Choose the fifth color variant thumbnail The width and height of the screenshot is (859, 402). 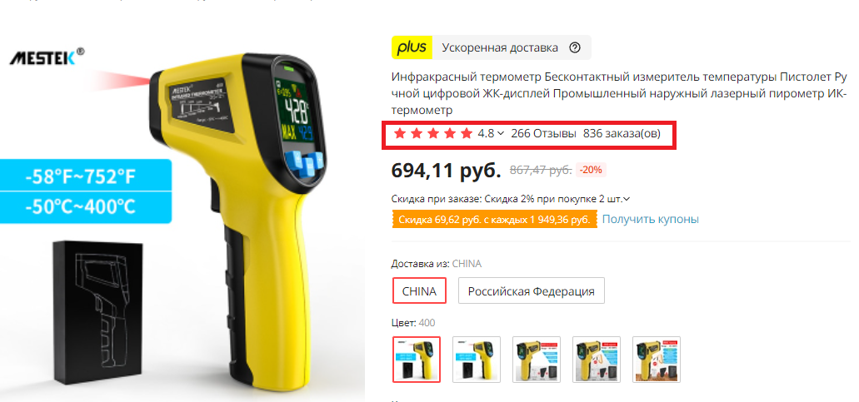(x=657, y=360)
